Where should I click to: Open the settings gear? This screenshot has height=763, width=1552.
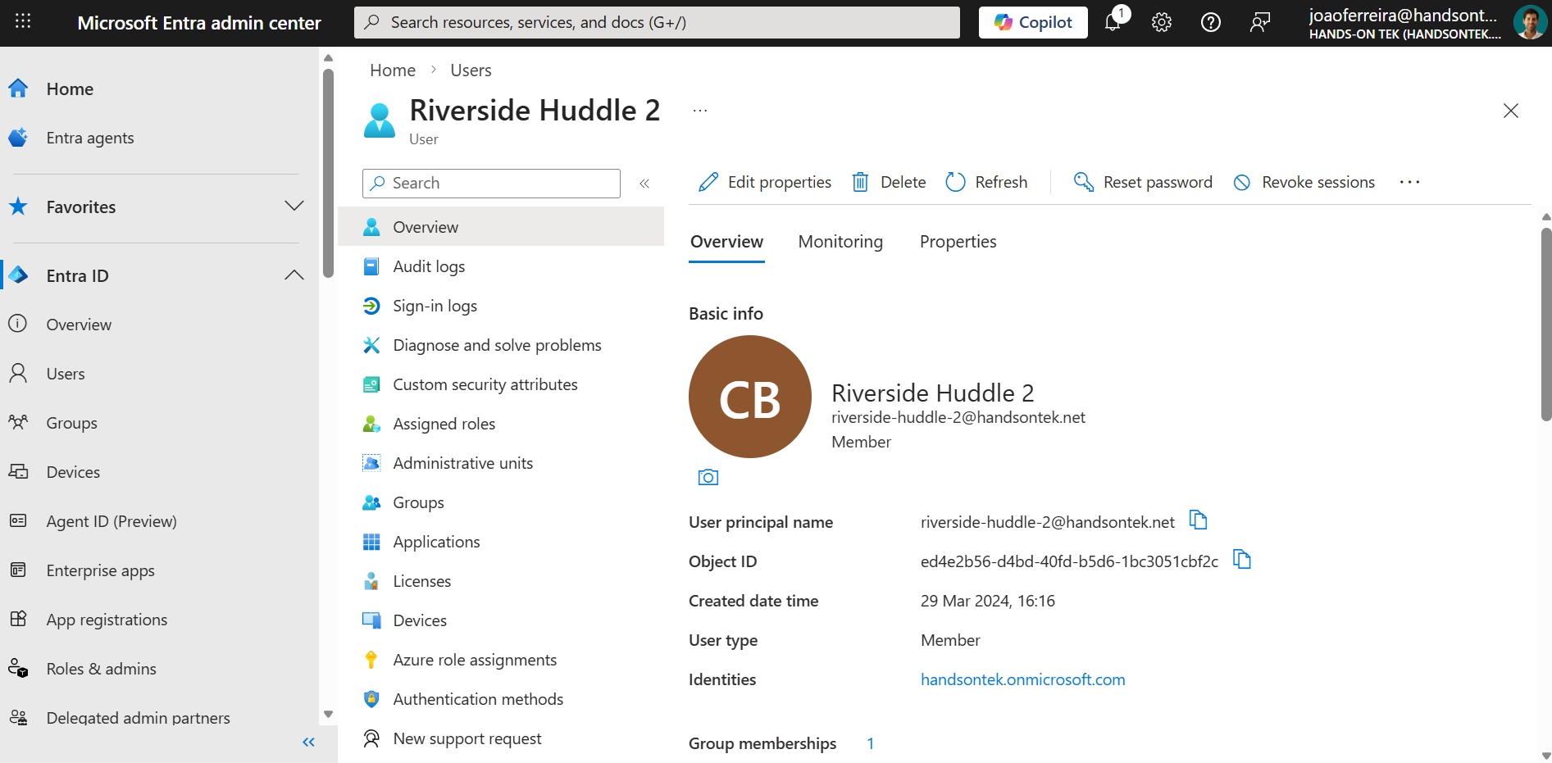[x=1161, y=22]
